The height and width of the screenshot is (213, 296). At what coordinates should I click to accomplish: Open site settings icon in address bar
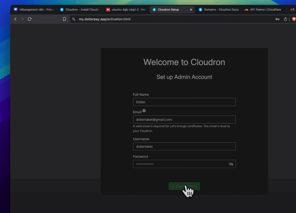click(74, 19)
